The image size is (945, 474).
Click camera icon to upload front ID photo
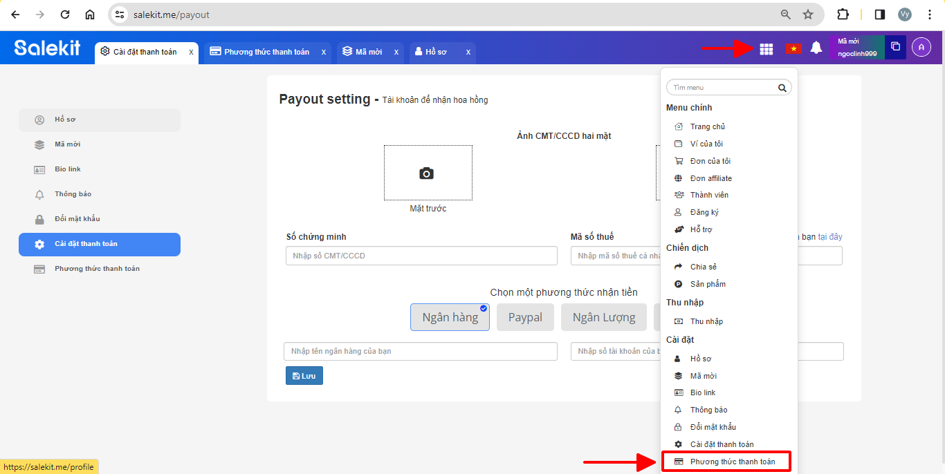tap(427, 173)
